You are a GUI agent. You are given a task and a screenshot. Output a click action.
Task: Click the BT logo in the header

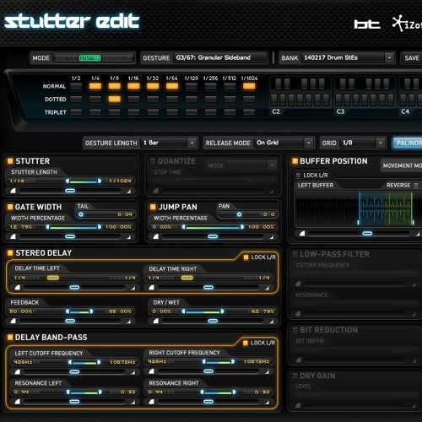coord(367,24)
